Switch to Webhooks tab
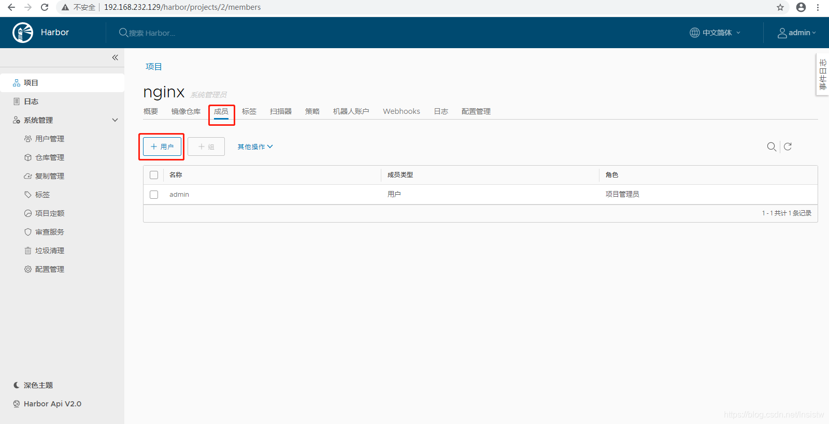The width and height of the screenshot is (829, 424). click(x=402, y=111)
